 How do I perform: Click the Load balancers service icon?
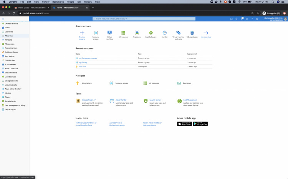click(151, 33)
